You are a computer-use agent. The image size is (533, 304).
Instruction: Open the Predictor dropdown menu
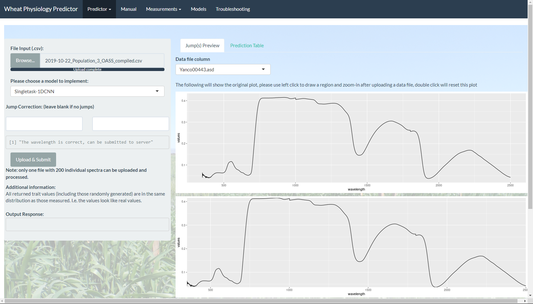coord(99,9)
